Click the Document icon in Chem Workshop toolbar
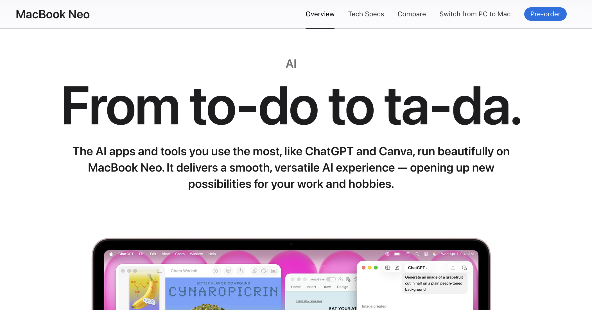The width and height of the screenshot is (592, 310). point(274,271)
